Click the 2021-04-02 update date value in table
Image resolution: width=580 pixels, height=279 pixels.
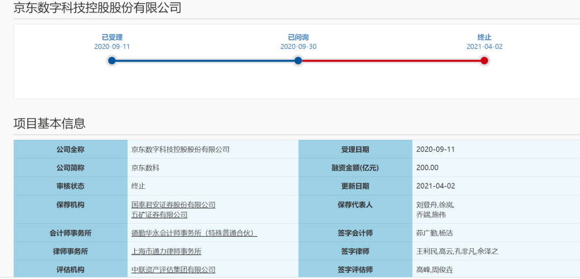pos(436,186)
